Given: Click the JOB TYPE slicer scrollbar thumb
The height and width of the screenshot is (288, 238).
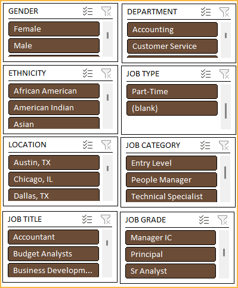Looking at the screenshot, I should pos(225,111).
